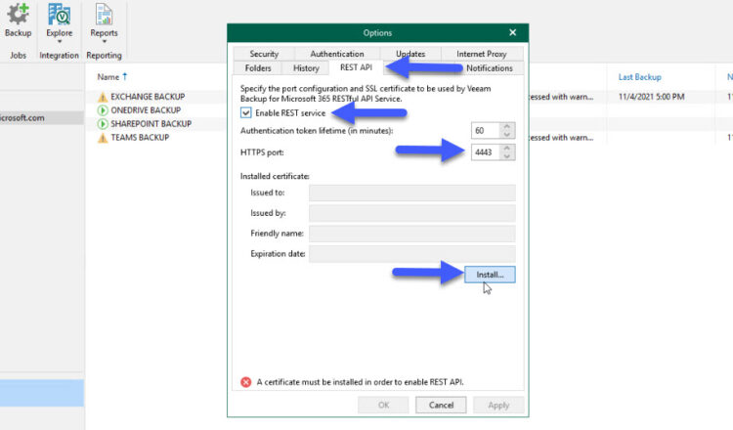Click the red certificate error icon

click(246, 382)
